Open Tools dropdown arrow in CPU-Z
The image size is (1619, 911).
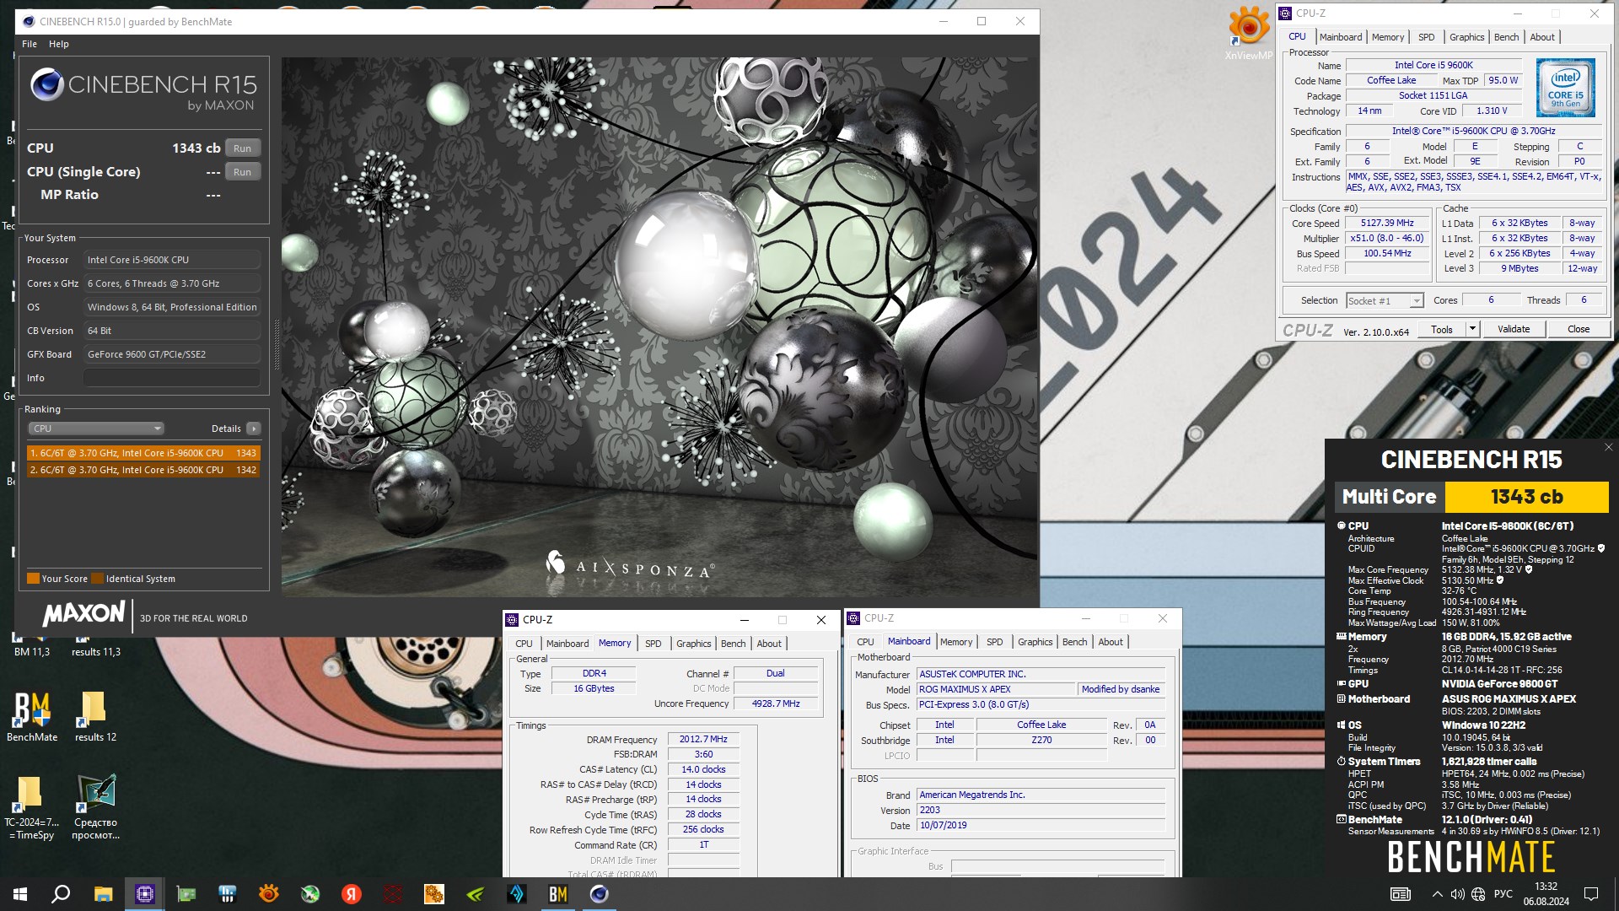tap(1472, 329)
